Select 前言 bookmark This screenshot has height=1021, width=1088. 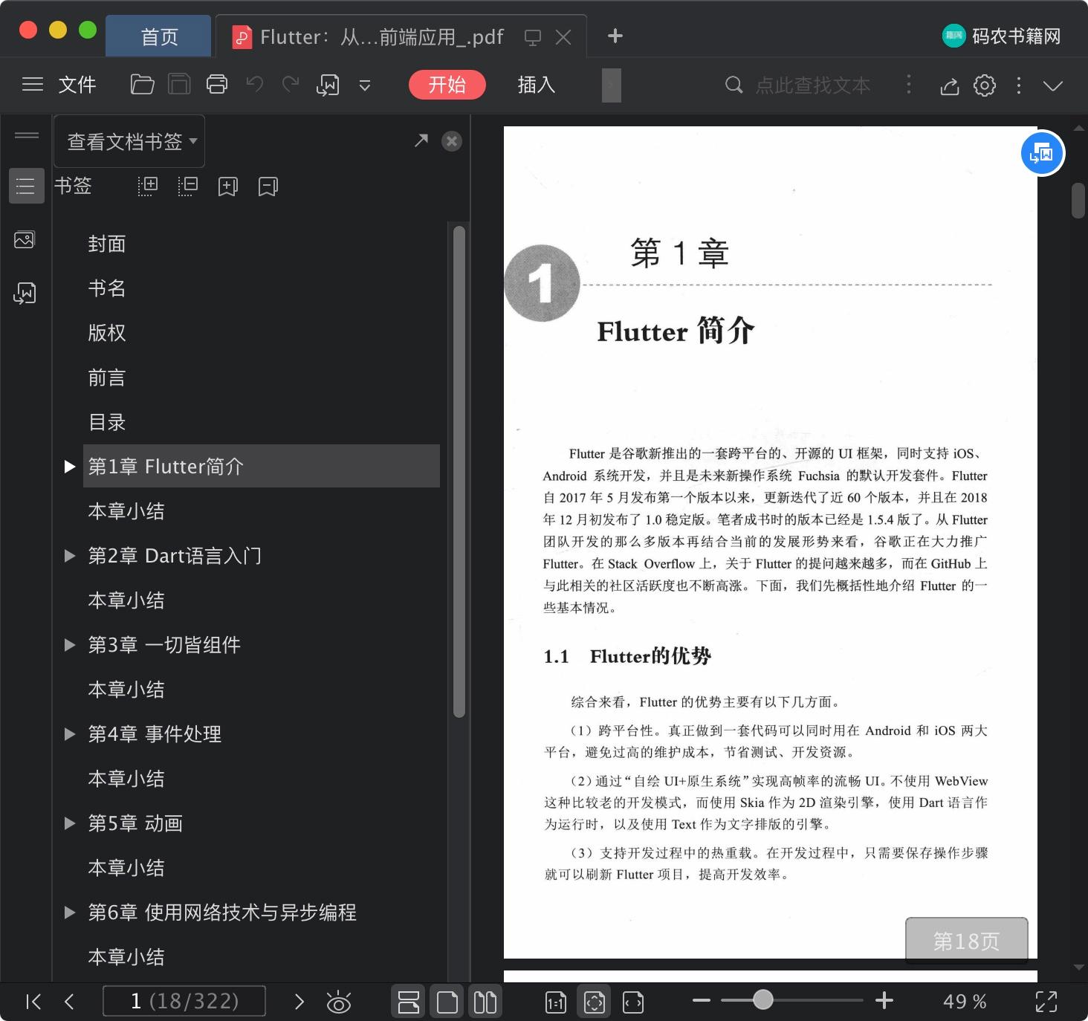(107, 377)
